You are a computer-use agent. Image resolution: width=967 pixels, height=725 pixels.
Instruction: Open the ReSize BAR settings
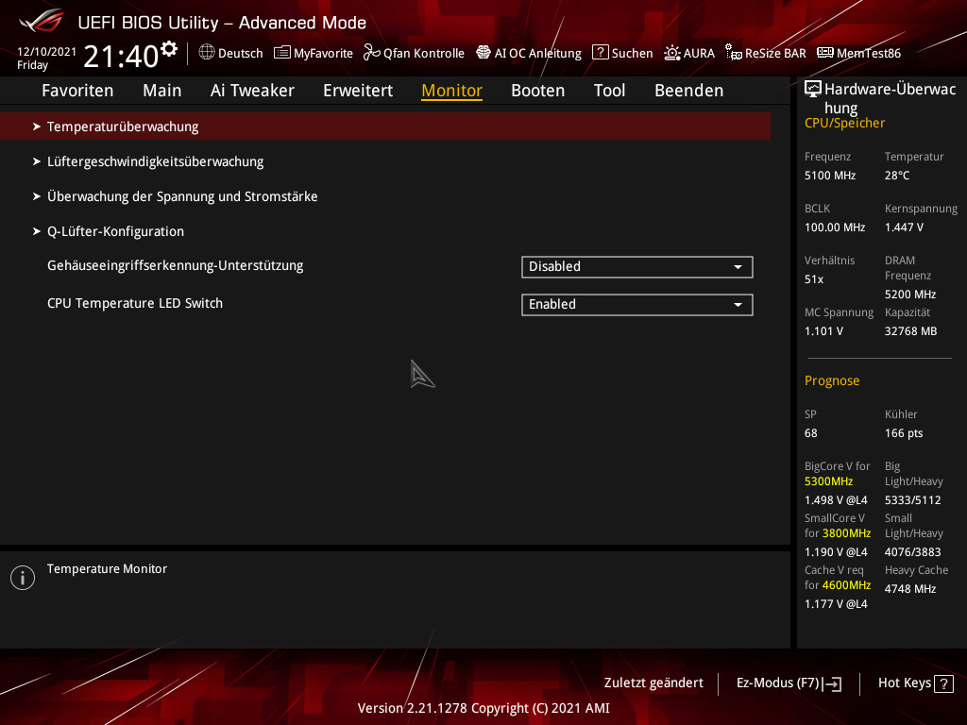766,53
